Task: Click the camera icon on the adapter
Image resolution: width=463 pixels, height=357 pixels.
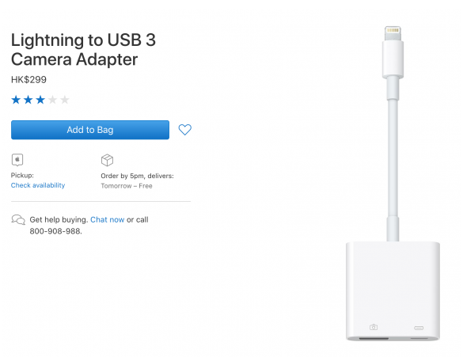Action: (374, 327)
